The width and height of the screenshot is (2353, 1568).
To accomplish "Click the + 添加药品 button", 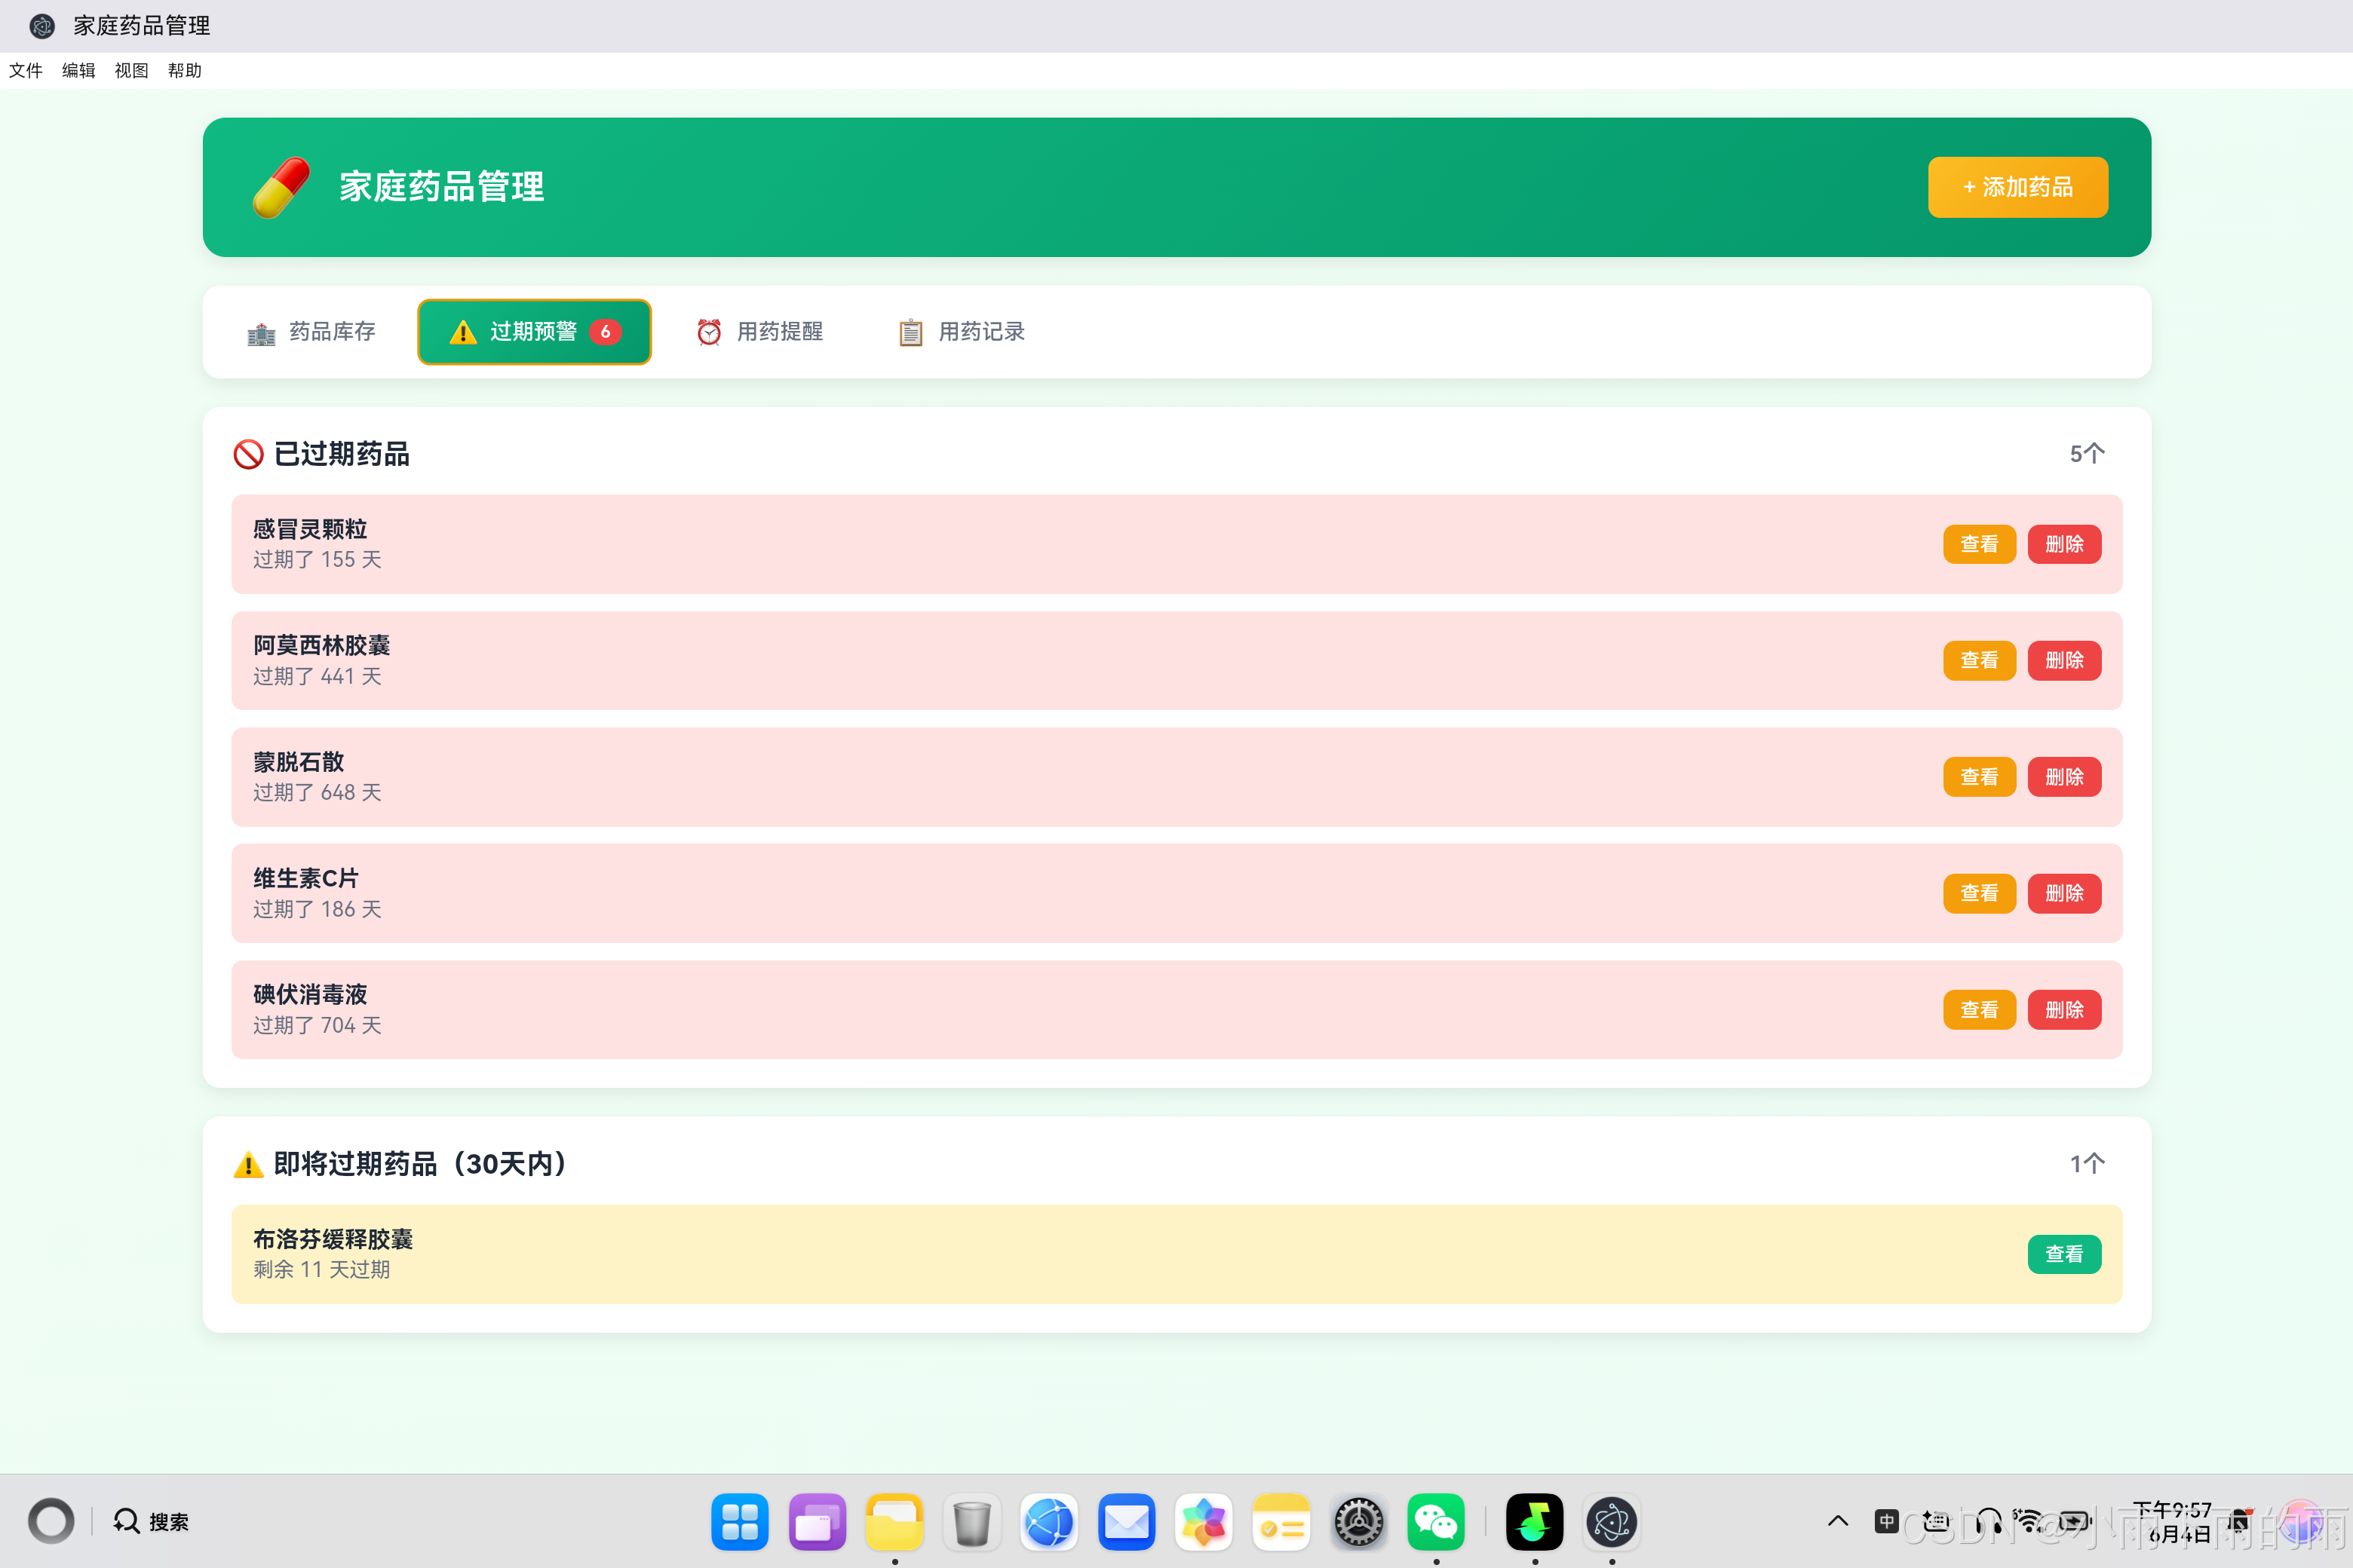I will point(2017,187).
